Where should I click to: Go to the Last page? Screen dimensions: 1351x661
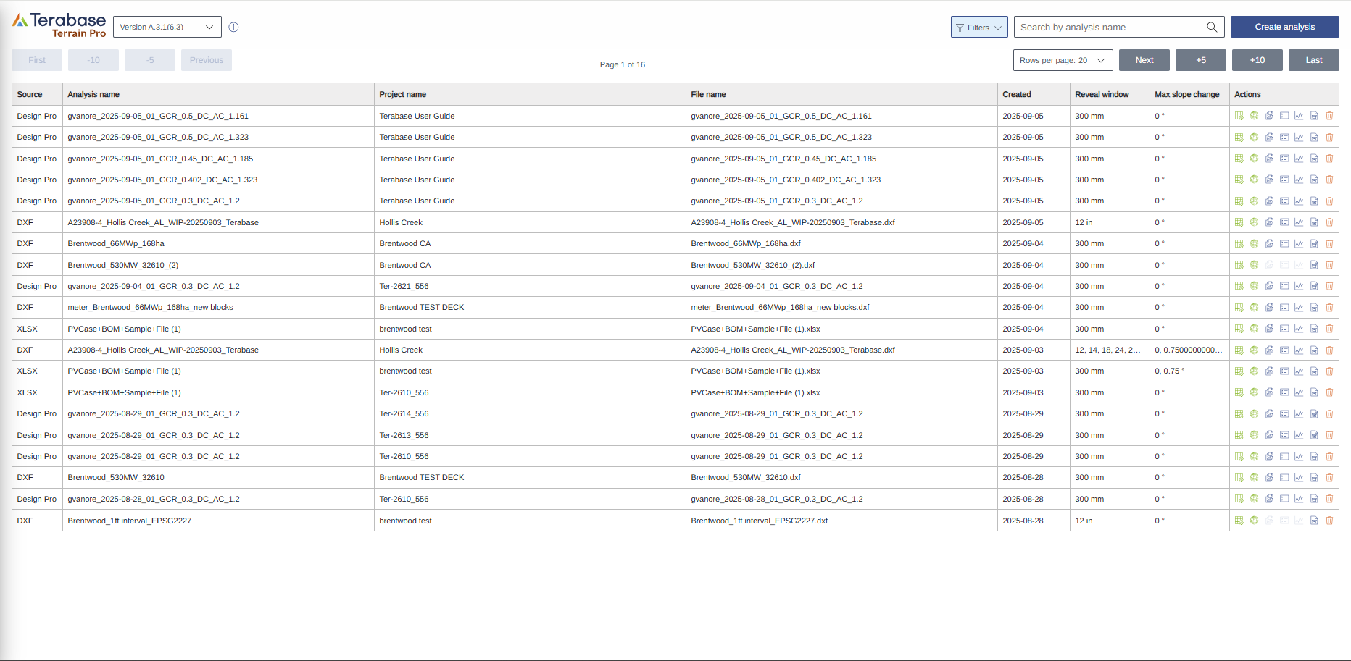(1313, 60)
